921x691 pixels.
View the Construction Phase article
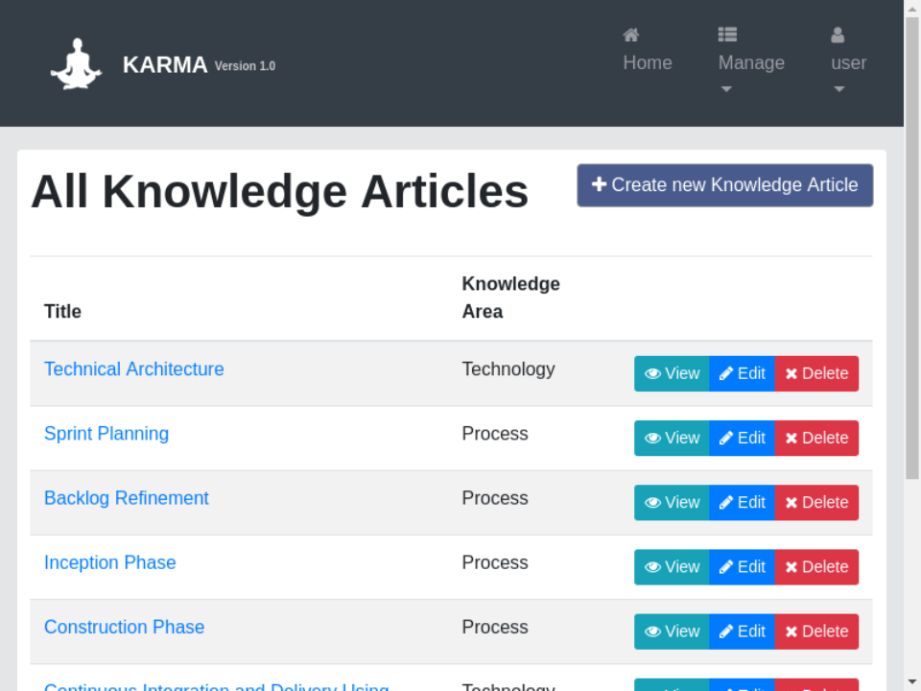[x=672, y=631]
